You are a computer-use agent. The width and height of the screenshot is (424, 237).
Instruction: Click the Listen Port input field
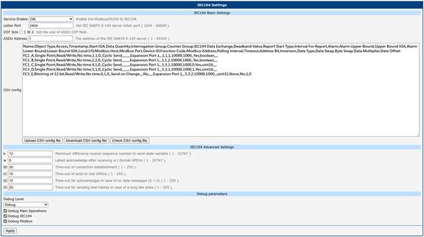pos(51,26)
